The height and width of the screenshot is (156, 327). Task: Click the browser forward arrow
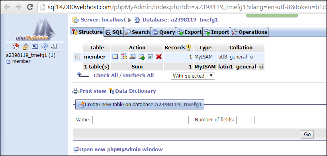tap(19, 7)
